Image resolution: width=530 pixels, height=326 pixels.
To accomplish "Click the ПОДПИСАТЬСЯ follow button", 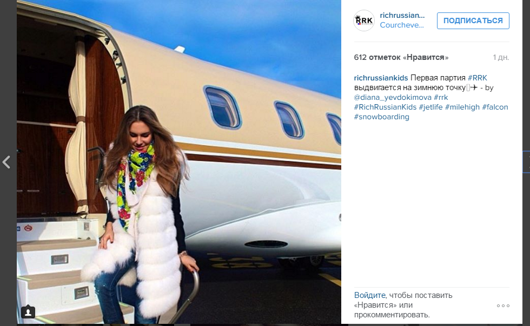I will (x=473, y=21).
